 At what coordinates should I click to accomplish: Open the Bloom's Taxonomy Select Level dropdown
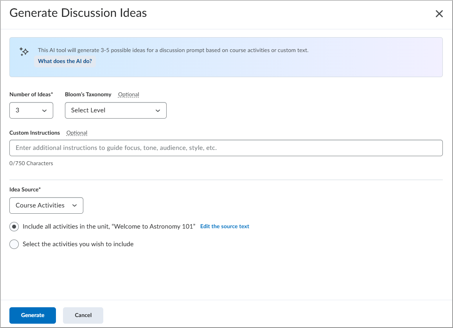click(x=115, y=110)
